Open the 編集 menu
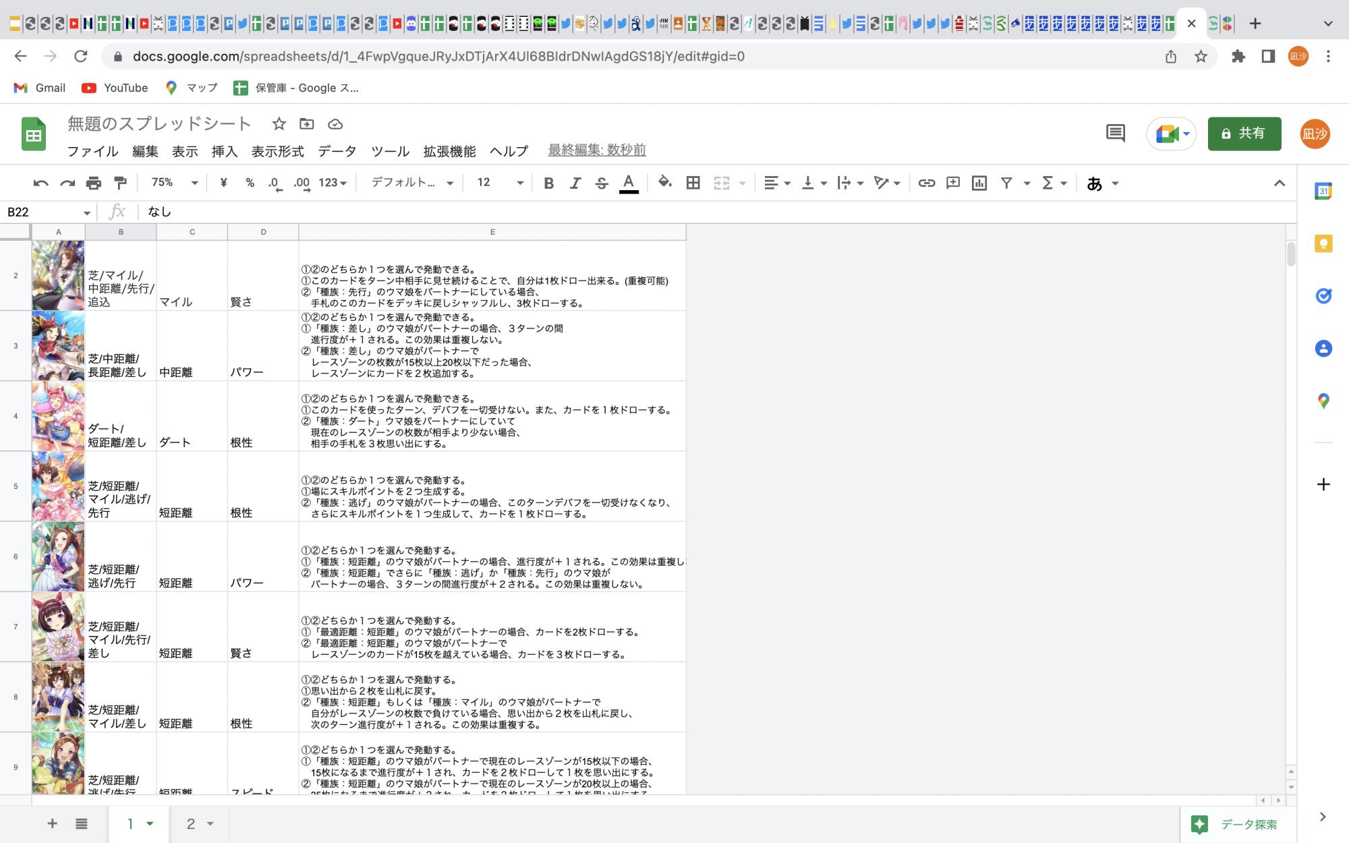This screenshot has height=843, width=1349. click(145, 151)
